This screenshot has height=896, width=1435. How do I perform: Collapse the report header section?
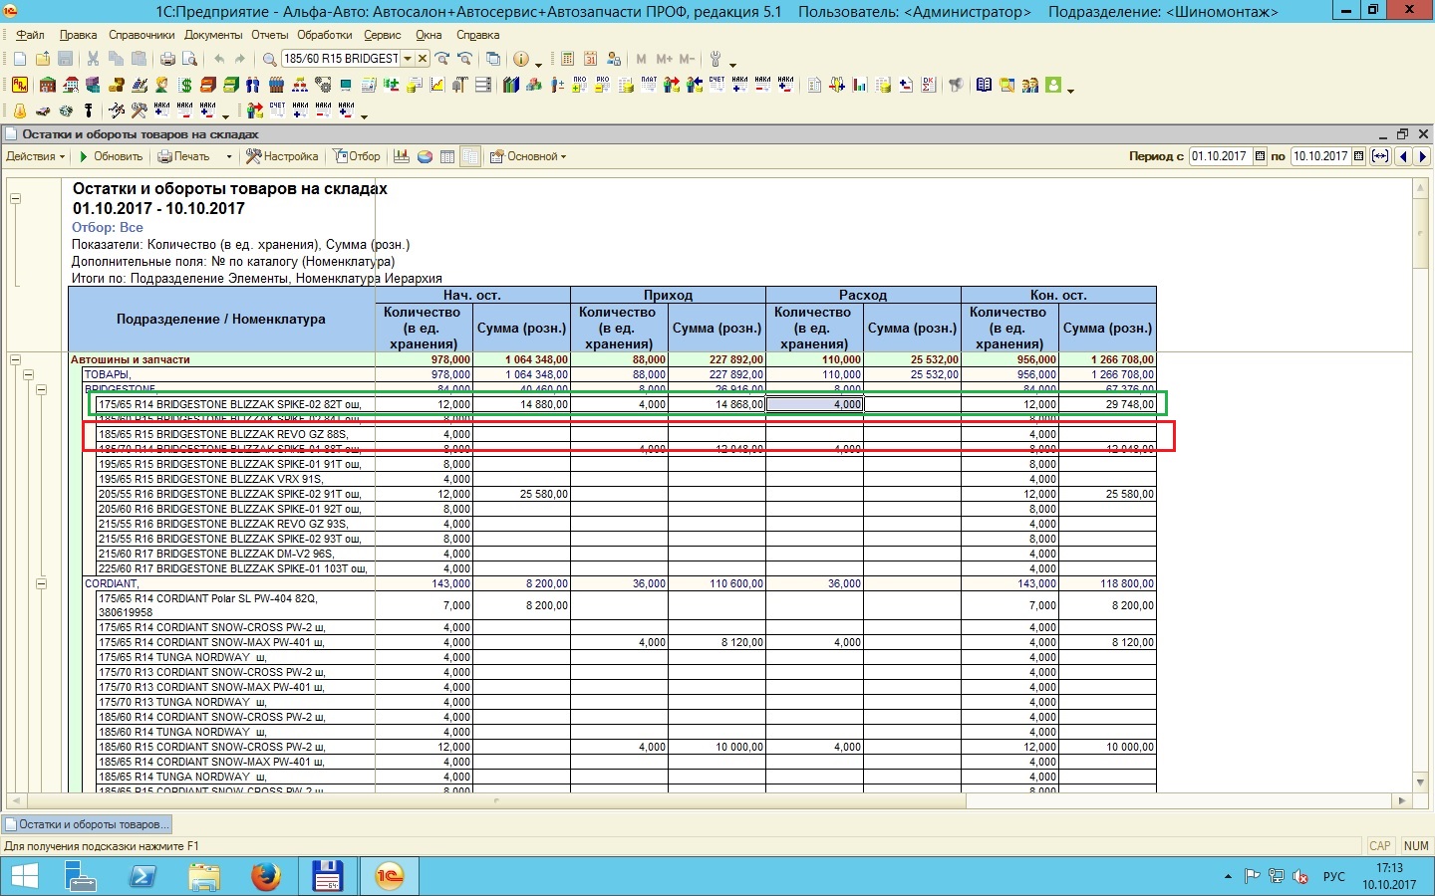point(15,198)
